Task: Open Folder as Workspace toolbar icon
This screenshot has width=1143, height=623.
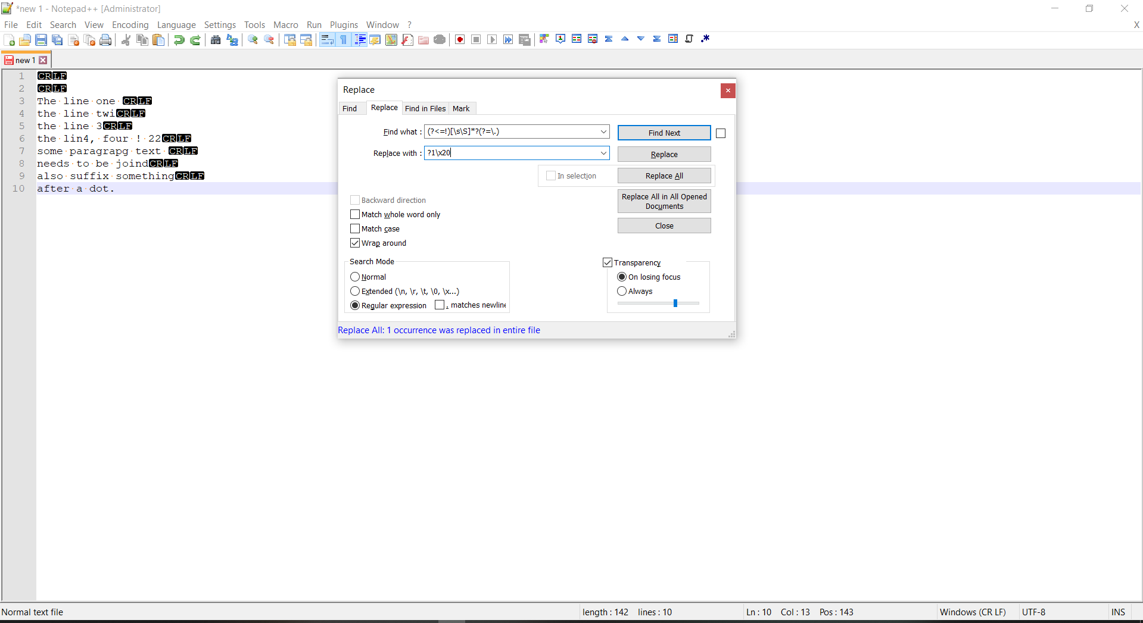Action: click(423, 40)
